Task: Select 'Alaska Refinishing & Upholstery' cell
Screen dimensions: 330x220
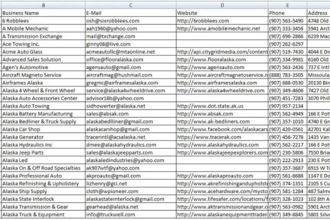Action: (x=43, y=183)
